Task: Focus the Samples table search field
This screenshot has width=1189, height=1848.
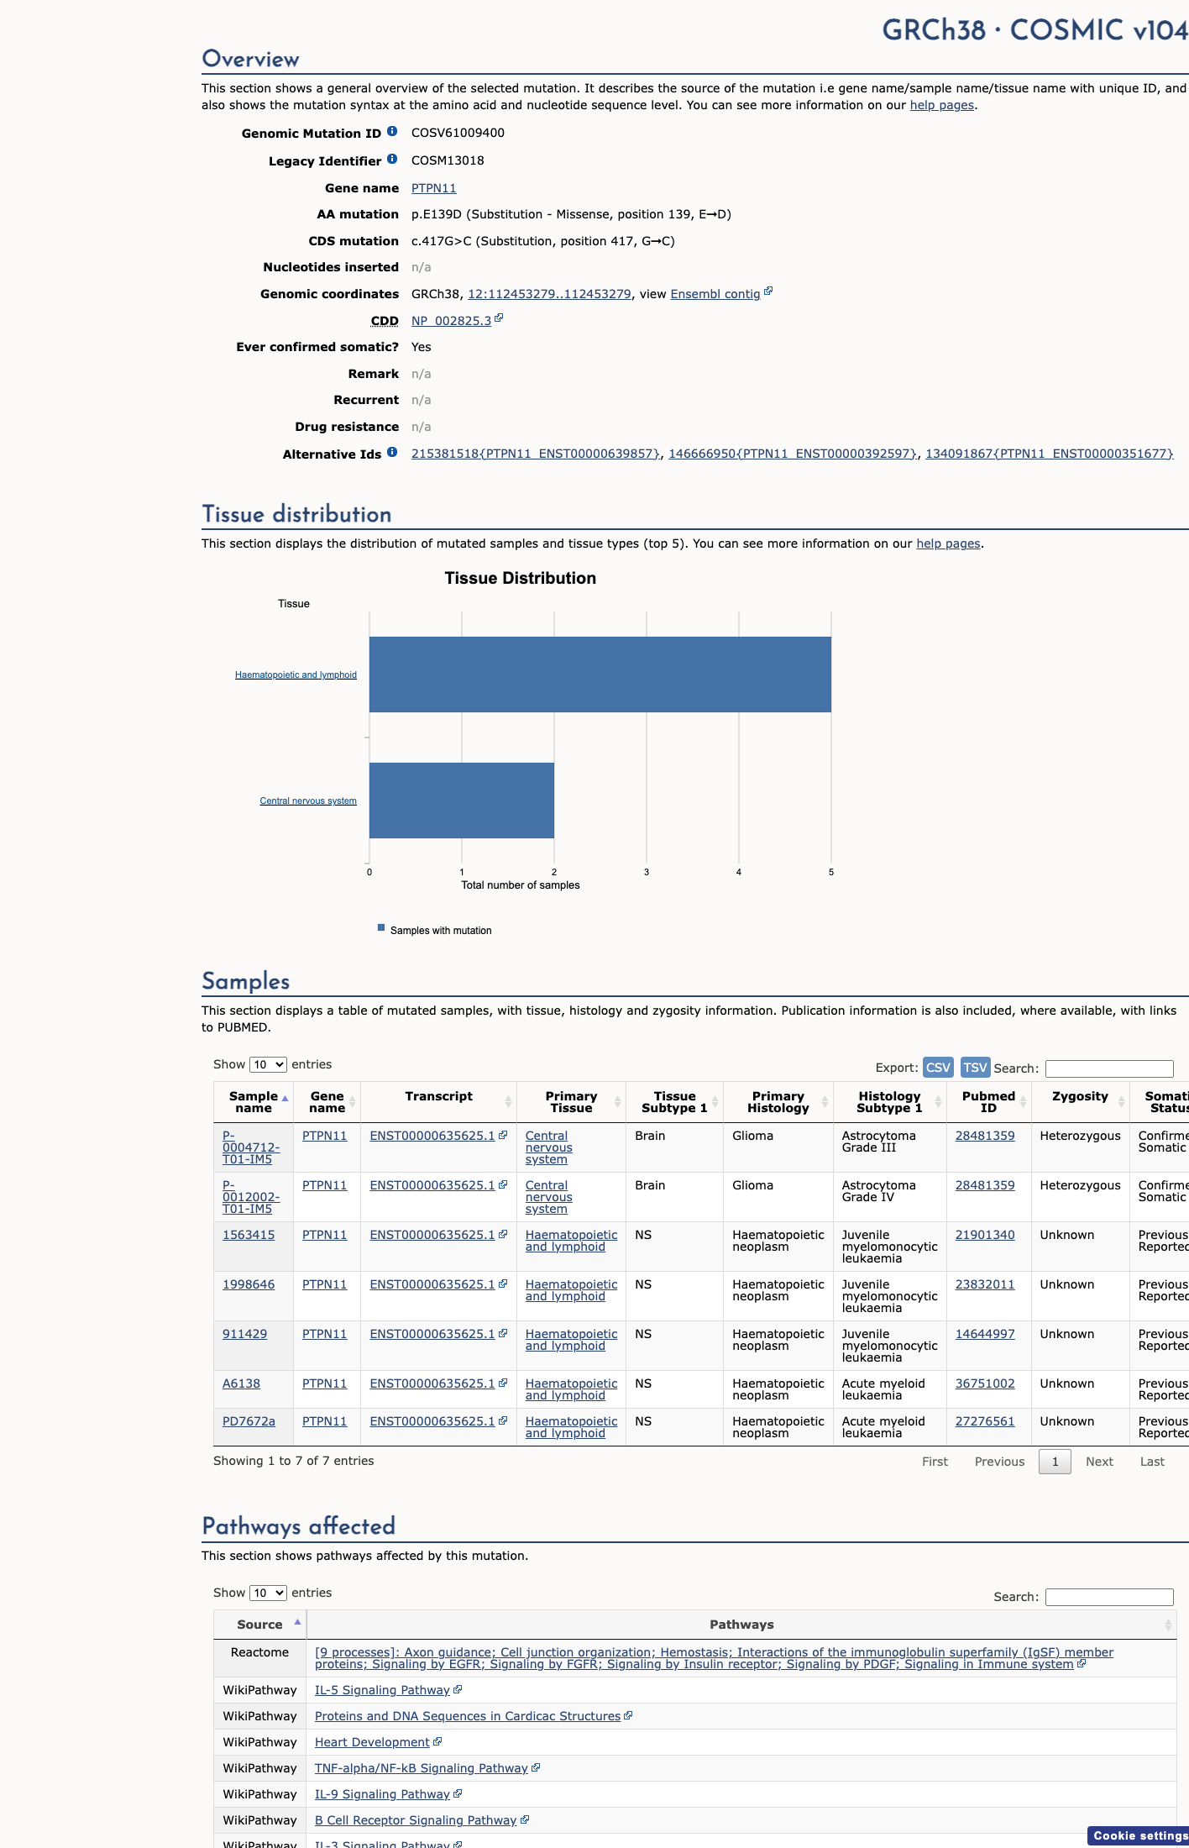Action: click(1109, 1068)
